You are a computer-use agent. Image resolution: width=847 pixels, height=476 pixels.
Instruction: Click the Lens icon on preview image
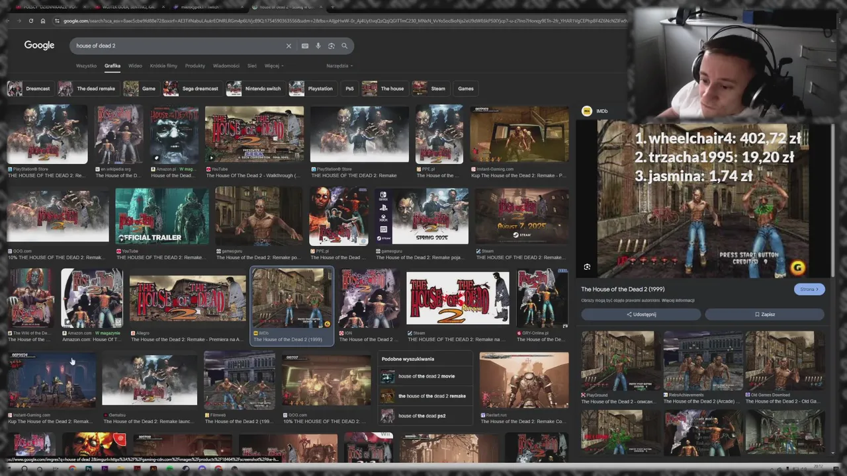587,266
